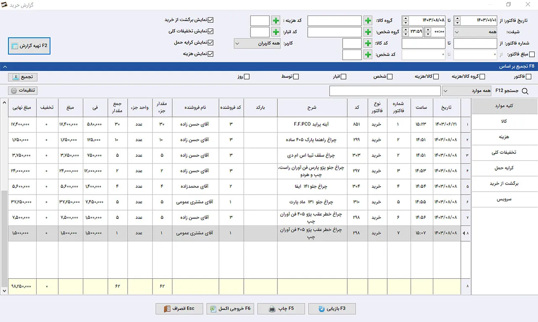Click green plus beside گروه کالا field
Screen dimensions: 538x322
pos(368,21)
